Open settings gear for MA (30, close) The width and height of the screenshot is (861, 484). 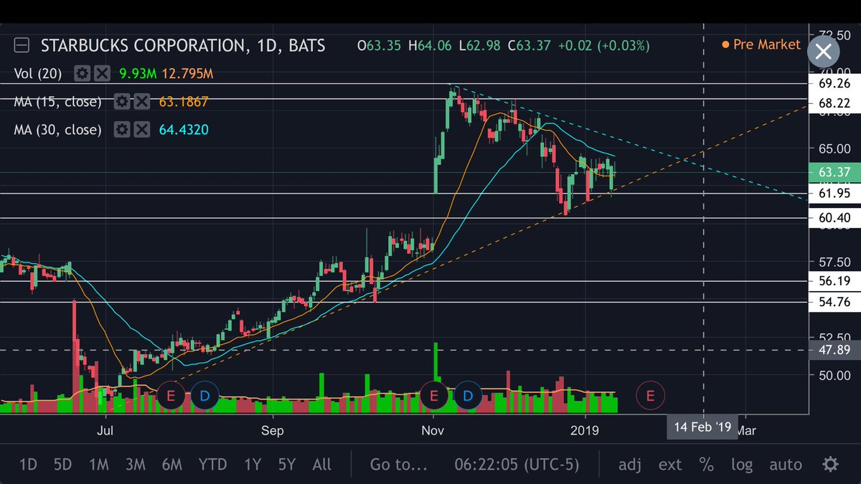[122, 130]
